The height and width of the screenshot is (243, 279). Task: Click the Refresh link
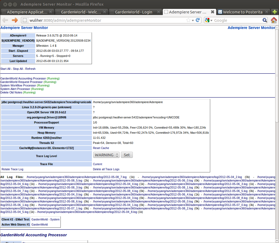[x=30, y=69]
